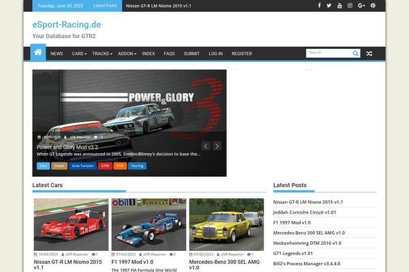
Task: Open sidebar post F1 1997 Mod v1.0
Action: (x=292, y=222)
